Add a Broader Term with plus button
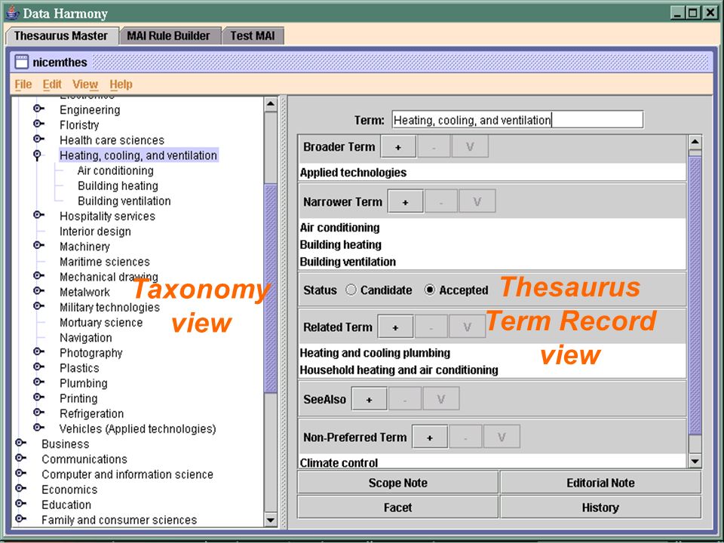Screen dimensions: 724x543 point(398,147)
